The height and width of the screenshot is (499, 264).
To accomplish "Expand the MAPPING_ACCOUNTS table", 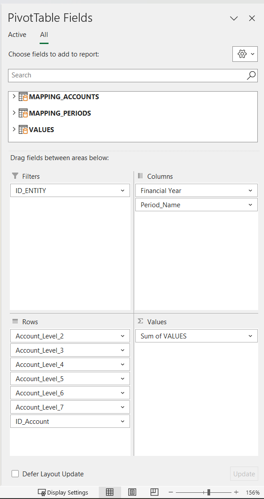I will click(x=14, y=96).
